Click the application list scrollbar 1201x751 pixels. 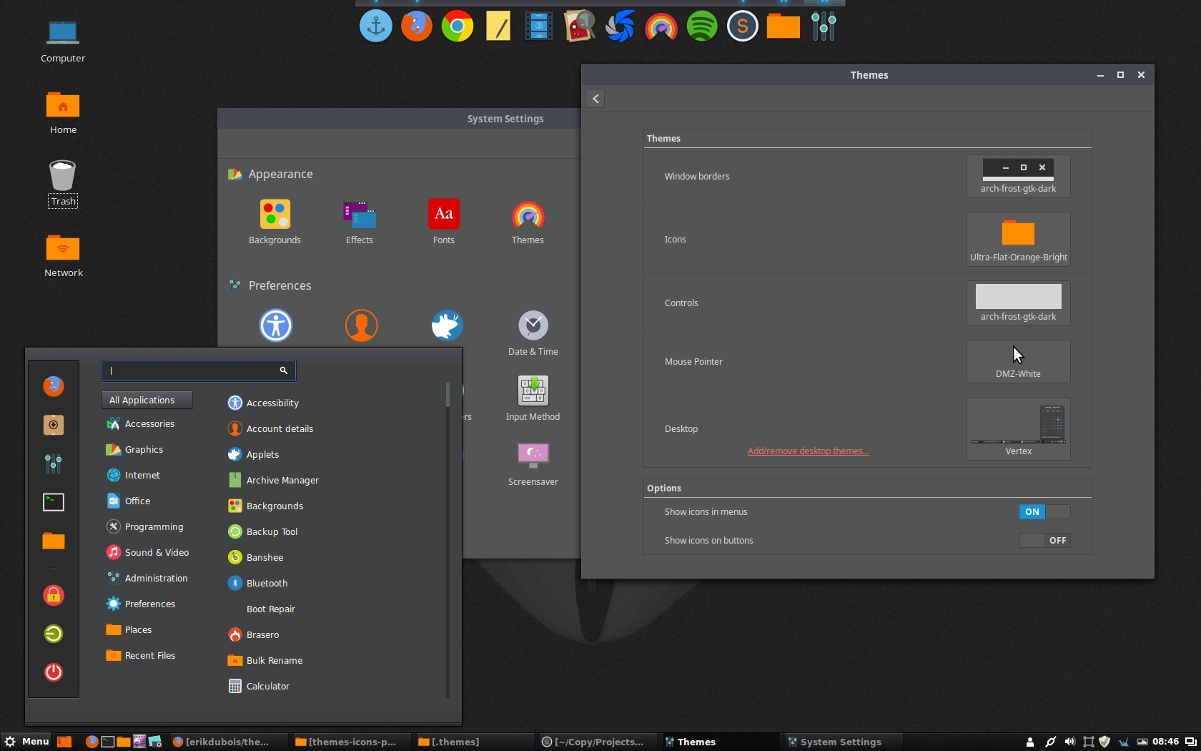coord(448,395)
